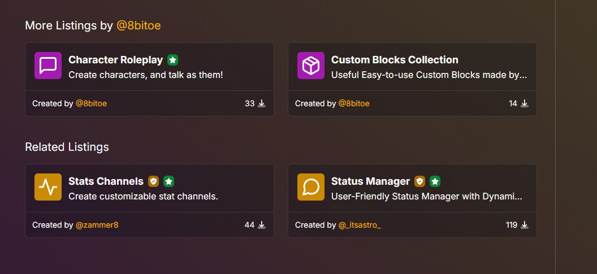
Task: Open the Character Roleplay listing title
Action: pos(116,60)
